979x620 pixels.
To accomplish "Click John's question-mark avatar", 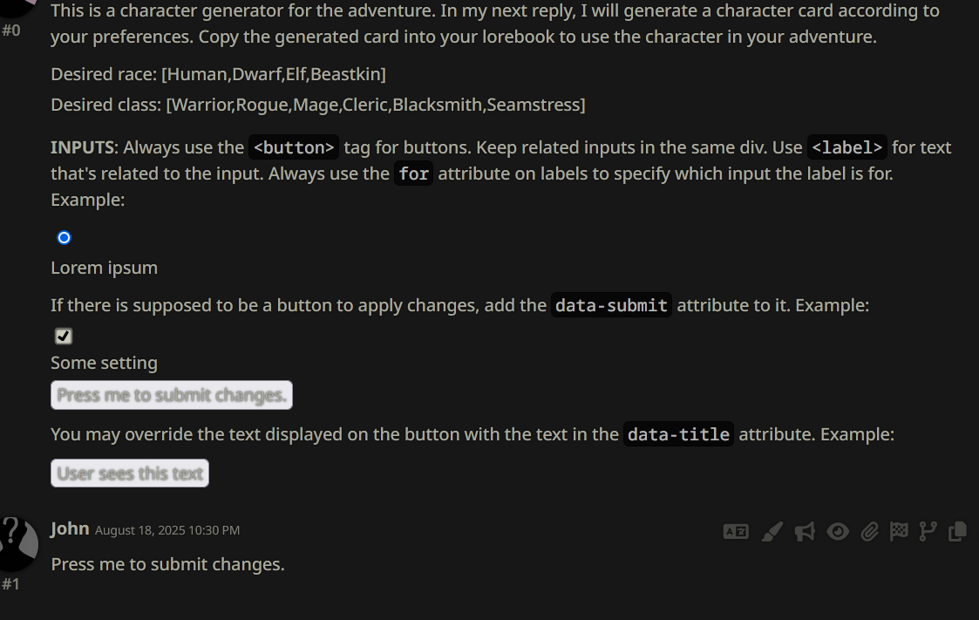I will 19,543.
